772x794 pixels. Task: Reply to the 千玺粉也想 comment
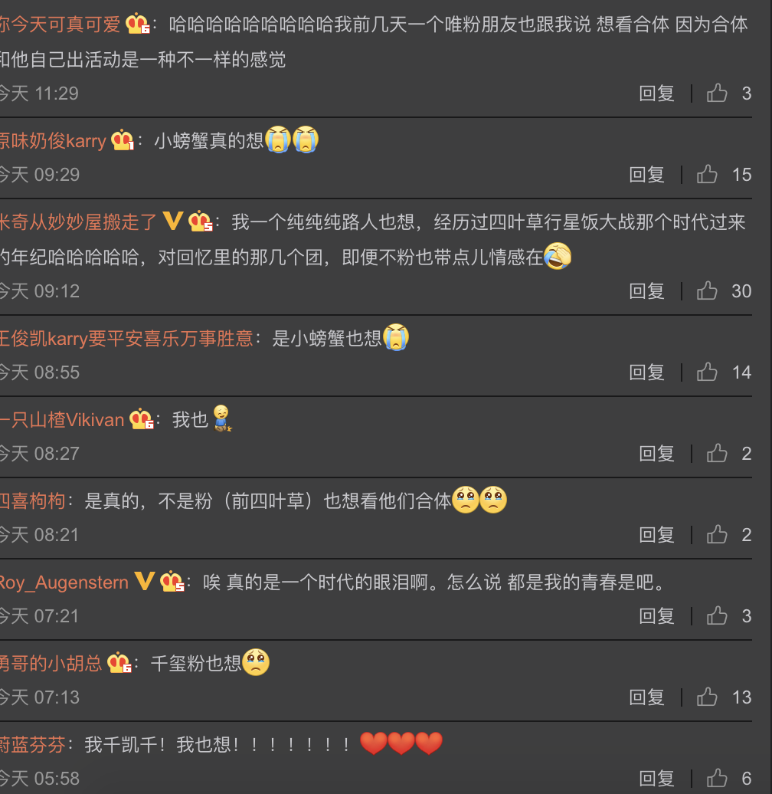[x=646, y=697]
